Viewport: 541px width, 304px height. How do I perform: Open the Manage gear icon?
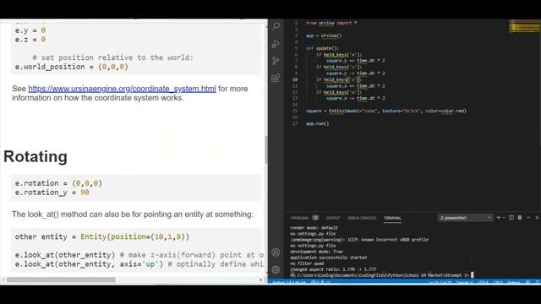pyautogui.click(x=276, y=269)
